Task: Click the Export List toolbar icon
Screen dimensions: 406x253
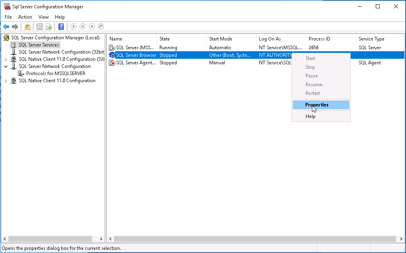Action: (x=49, y=27)
